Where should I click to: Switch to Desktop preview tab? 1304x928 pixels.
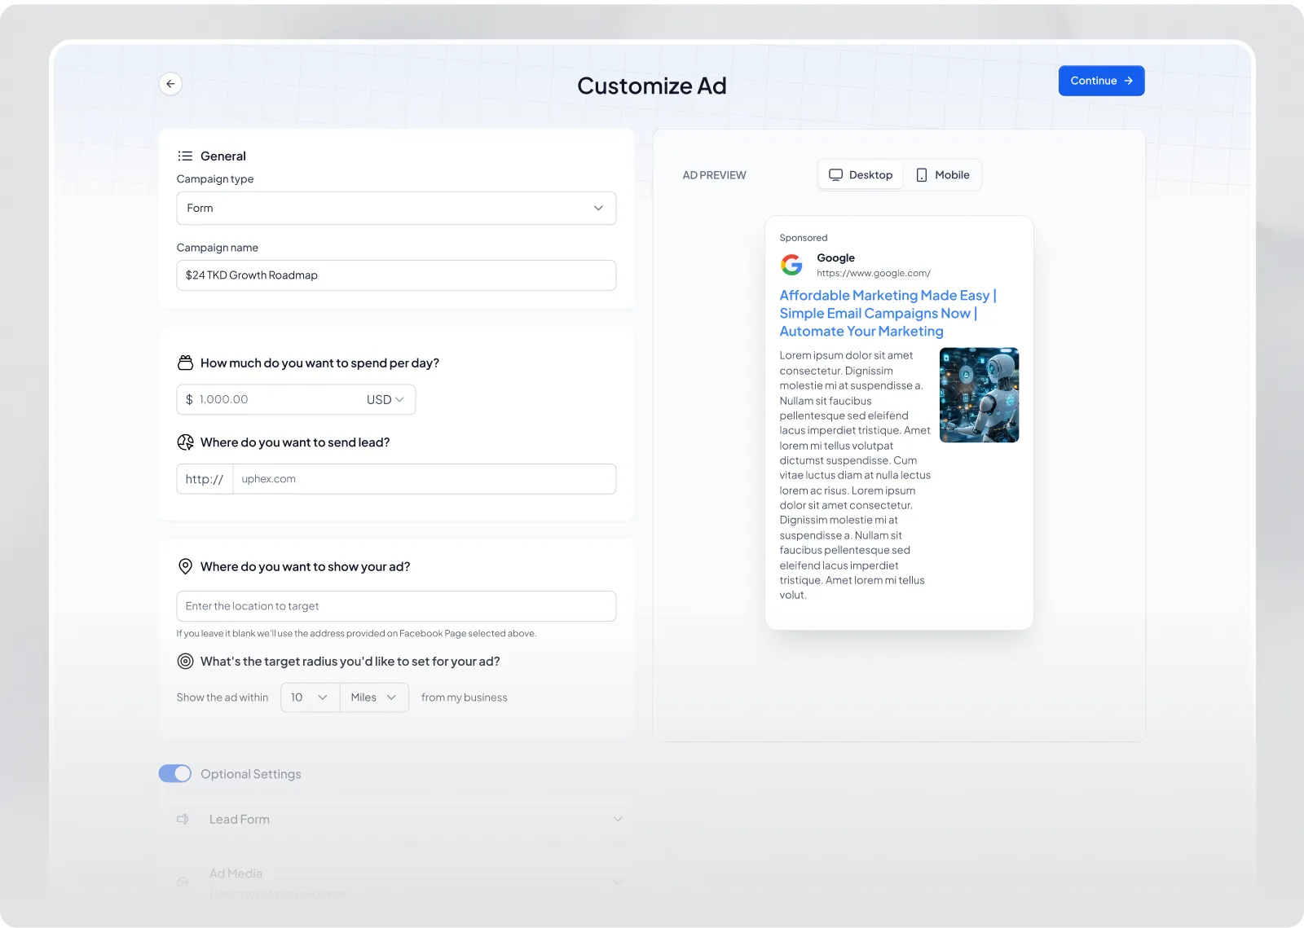click(x=861, y=175)
